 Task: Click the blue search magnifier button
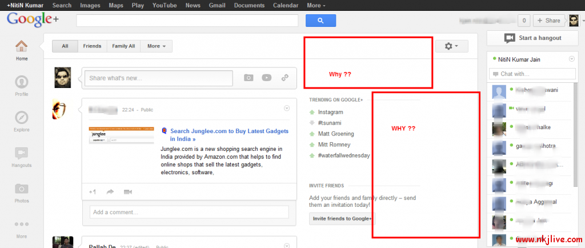point(320,21)
